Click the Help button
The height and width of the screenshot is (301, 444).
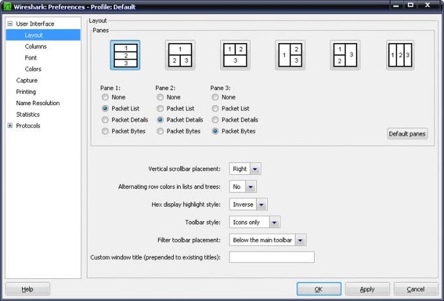(x=27, y=289)
